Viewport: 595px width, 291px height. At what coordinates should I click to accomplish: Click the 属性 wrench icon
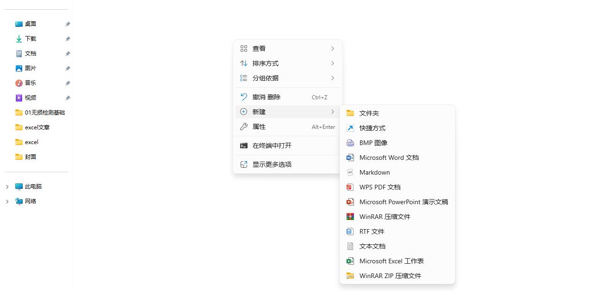pyautogui.click(x=244, y=127)
